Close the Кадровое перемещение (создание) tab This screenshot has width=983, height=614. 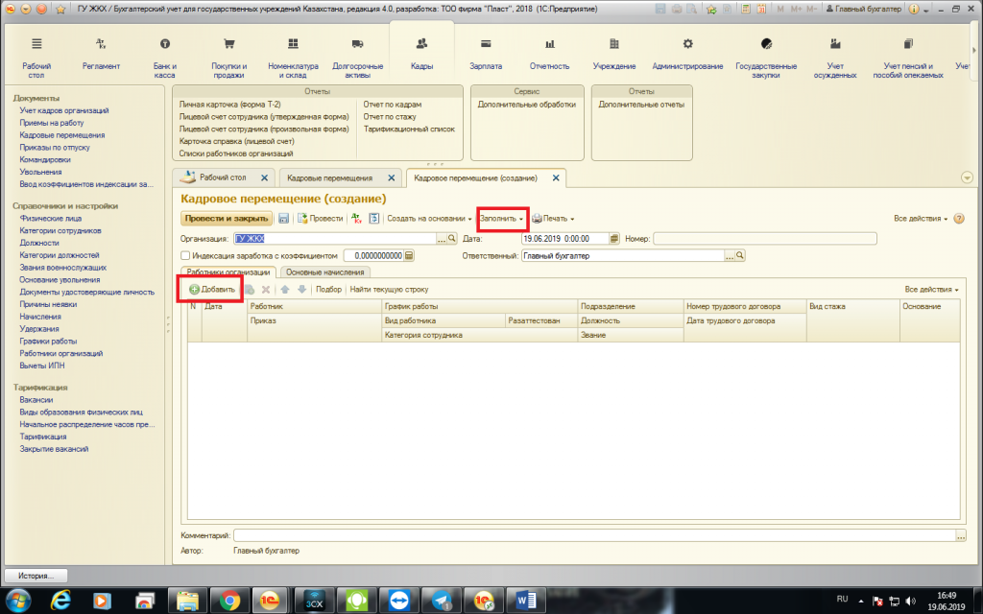[x=557, y=178]
